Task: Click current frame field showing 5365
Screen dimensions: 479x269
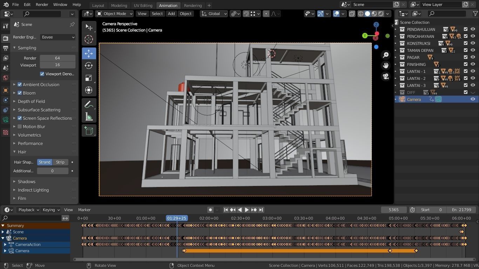Action: click(x=394, y=210)
